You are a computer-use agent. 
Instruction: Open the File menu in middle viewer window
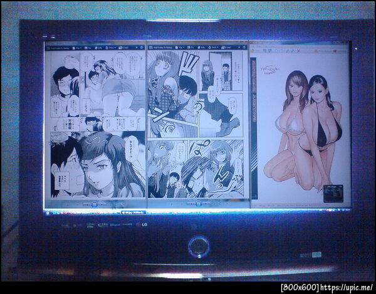pyautogui.click(x=179, y=48)
